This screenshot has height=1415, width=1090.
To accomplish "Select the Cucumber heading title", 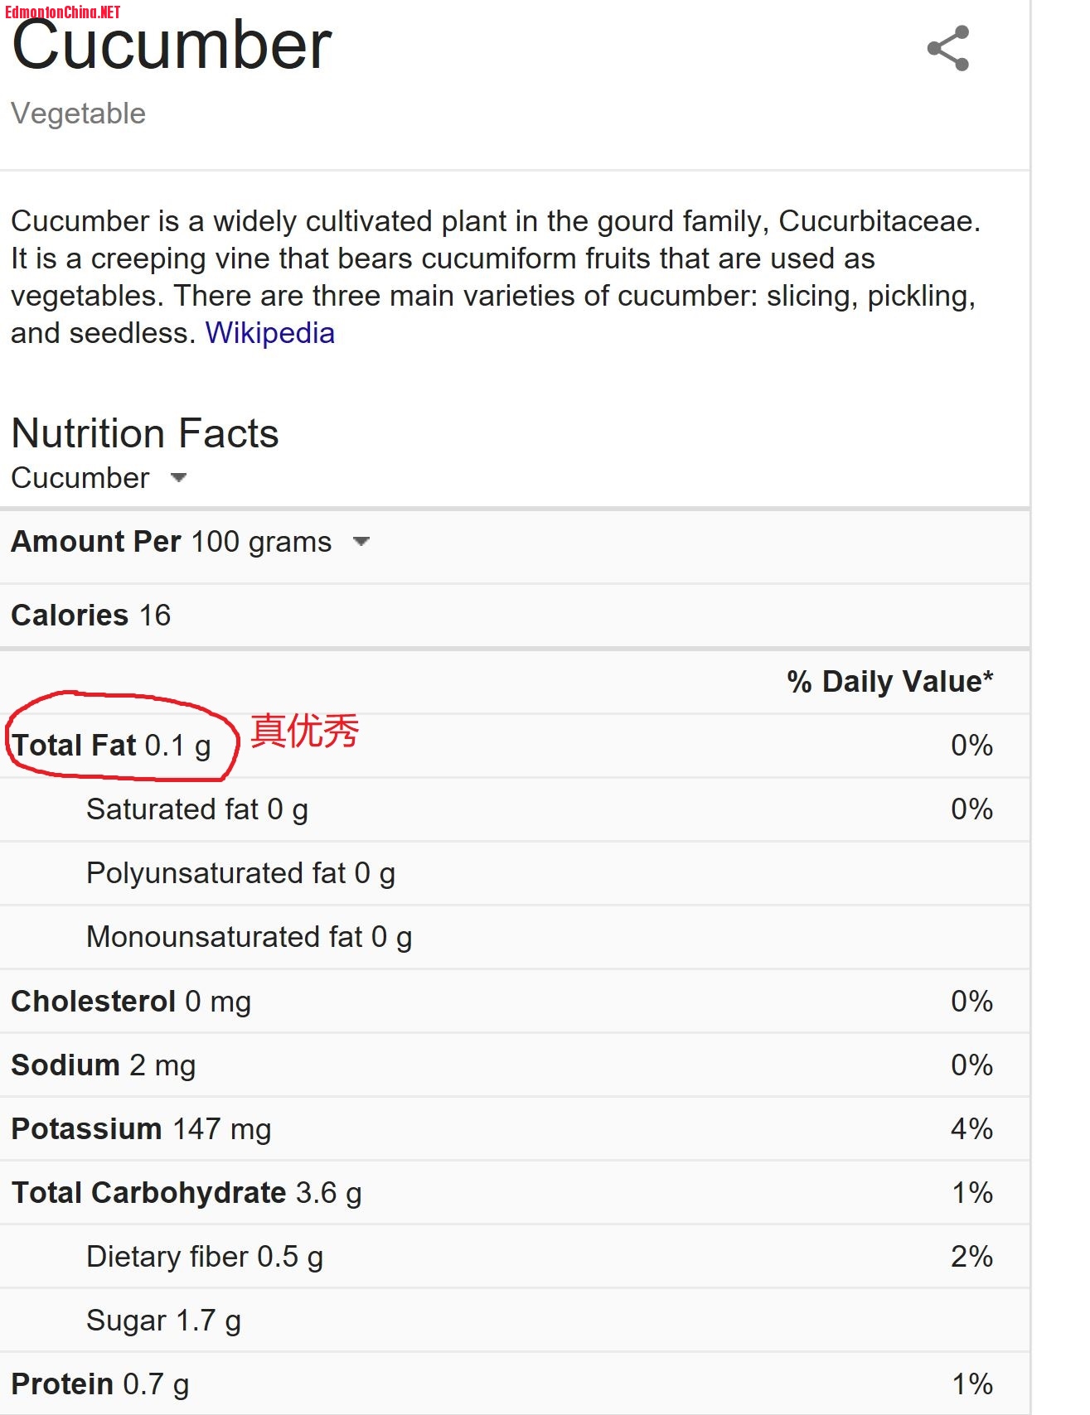I will point(172,46).
